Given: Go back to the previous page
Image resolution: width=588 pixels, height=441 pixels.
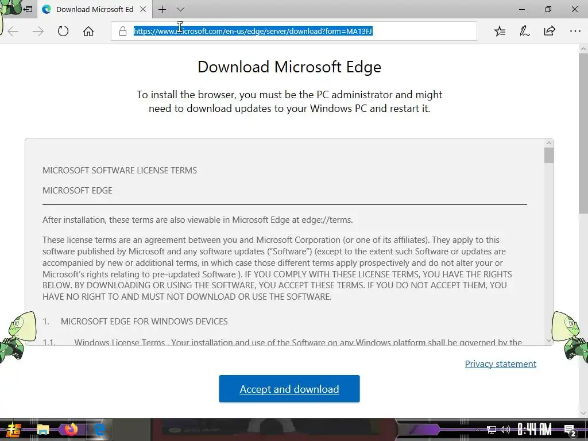Looking at the screenshot, I should coord(13,31).
